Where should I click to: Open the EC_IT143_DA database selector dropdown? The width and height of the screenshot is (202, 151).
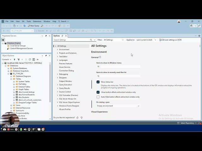(22, 31)
